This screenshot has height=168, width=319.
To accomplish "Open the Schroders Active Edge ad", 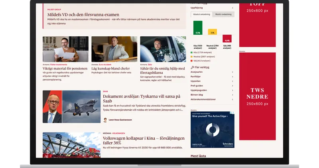I will click(x=213, y=130).
